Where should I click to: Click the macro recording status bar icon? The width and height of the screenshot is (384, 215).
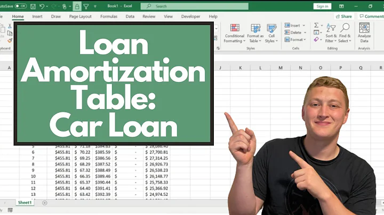pyautogui.click(x=10, y=210)
